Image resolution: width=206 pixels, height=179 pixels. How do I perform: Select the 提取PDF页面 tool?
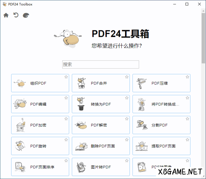[x=161, y=146]
